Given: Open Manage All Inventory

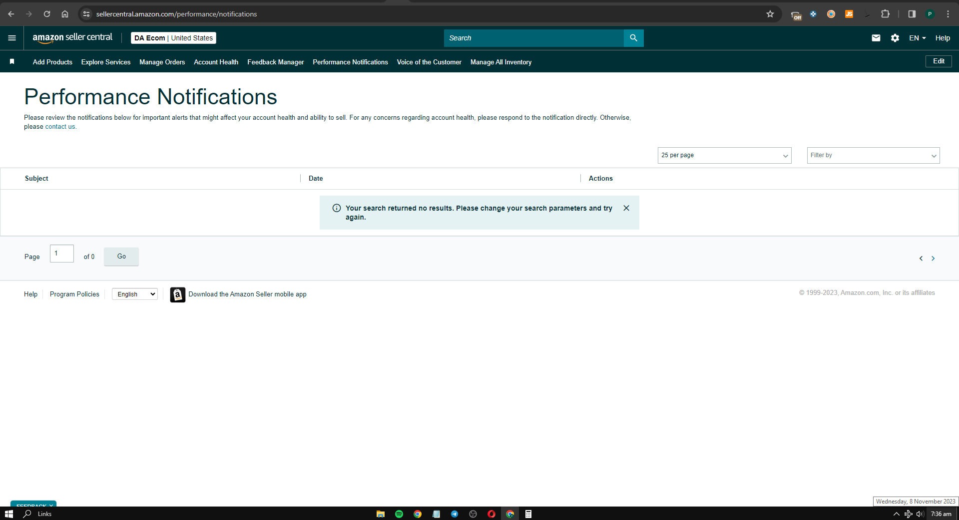Looking at the screenshot, I should 501,62.
